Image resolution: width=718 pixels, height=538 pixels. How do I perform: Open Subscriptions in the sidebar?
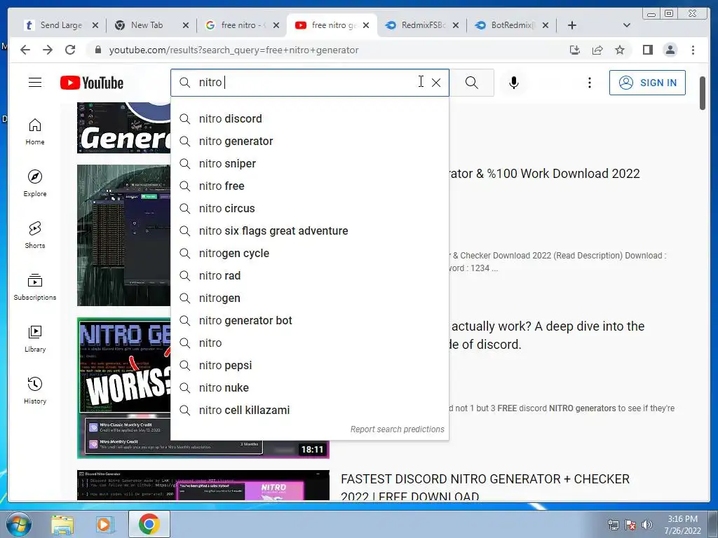coord(35,287)
